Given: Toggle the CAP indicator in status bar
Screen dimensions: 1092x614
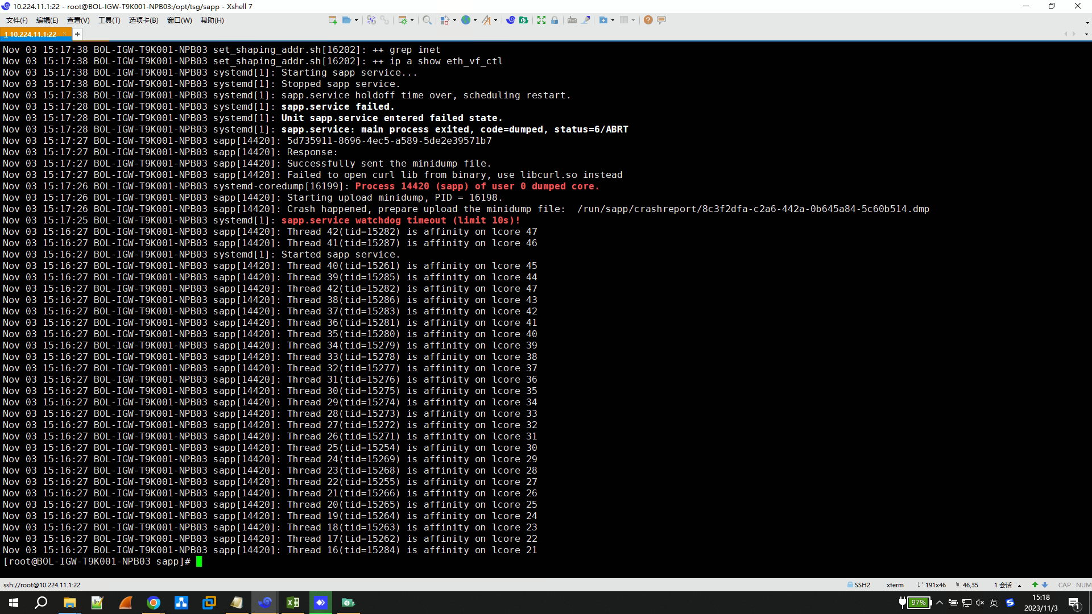Looking at the screenshot, I should 1064,585.
